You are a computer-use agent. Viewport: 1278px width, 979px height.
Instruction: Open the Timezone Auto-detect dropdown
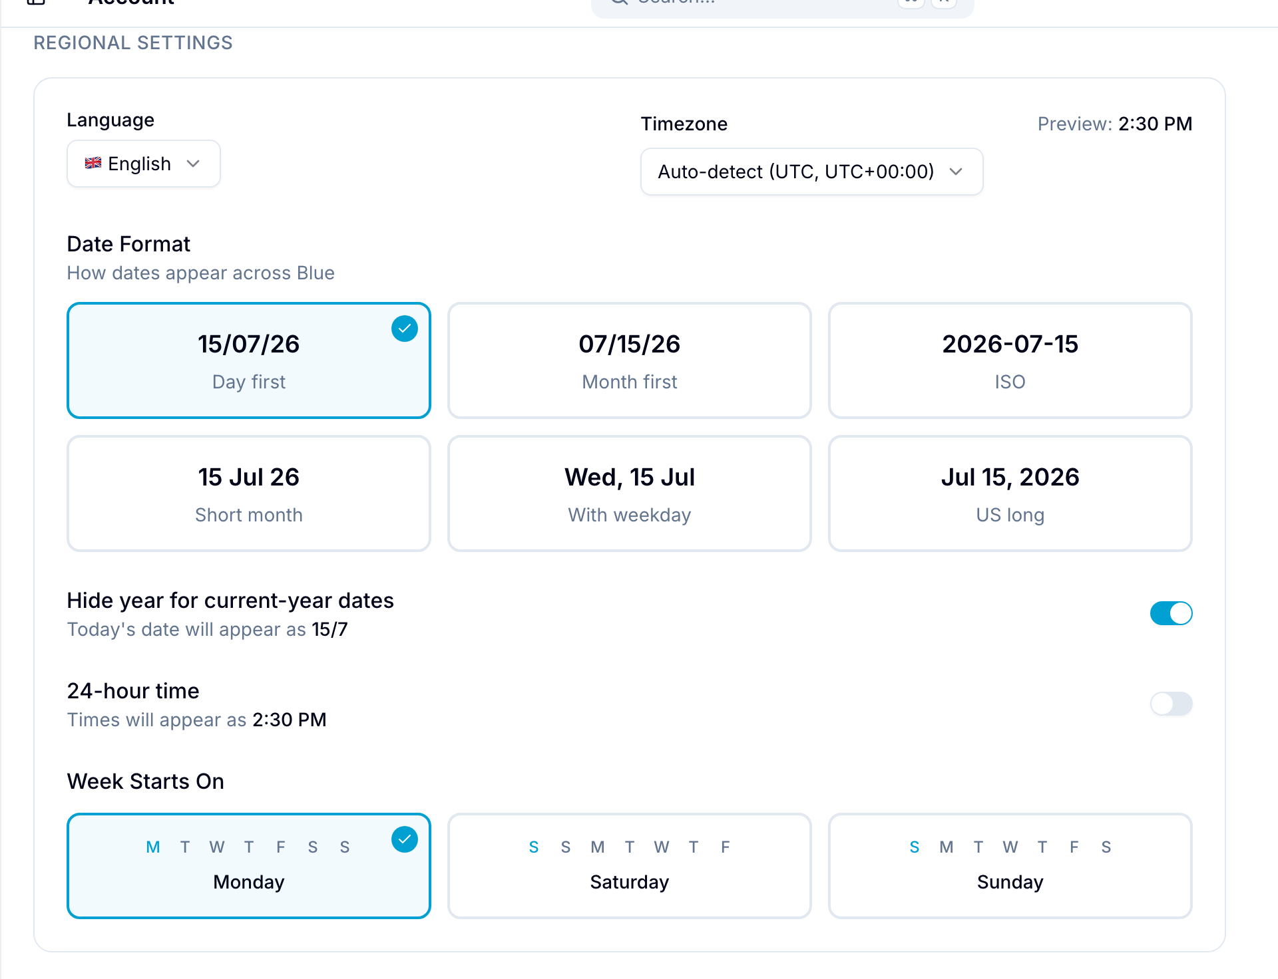click(811, 172)
